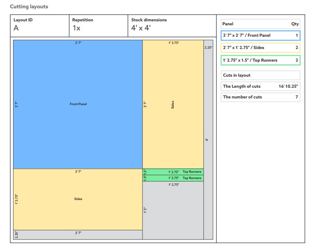Select the yellow Sides legend entry
The width and height of the screenshot is (313, 249).
[260, 48]
